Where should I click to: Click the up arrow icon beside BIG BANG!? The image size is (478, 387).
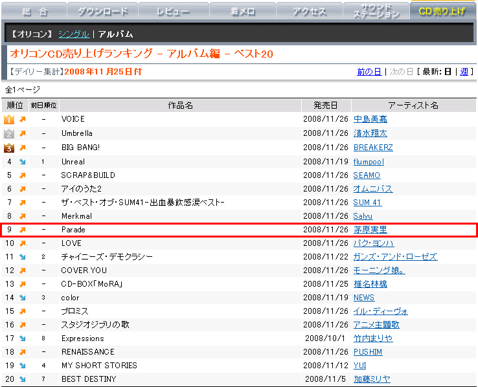[23, 148]
